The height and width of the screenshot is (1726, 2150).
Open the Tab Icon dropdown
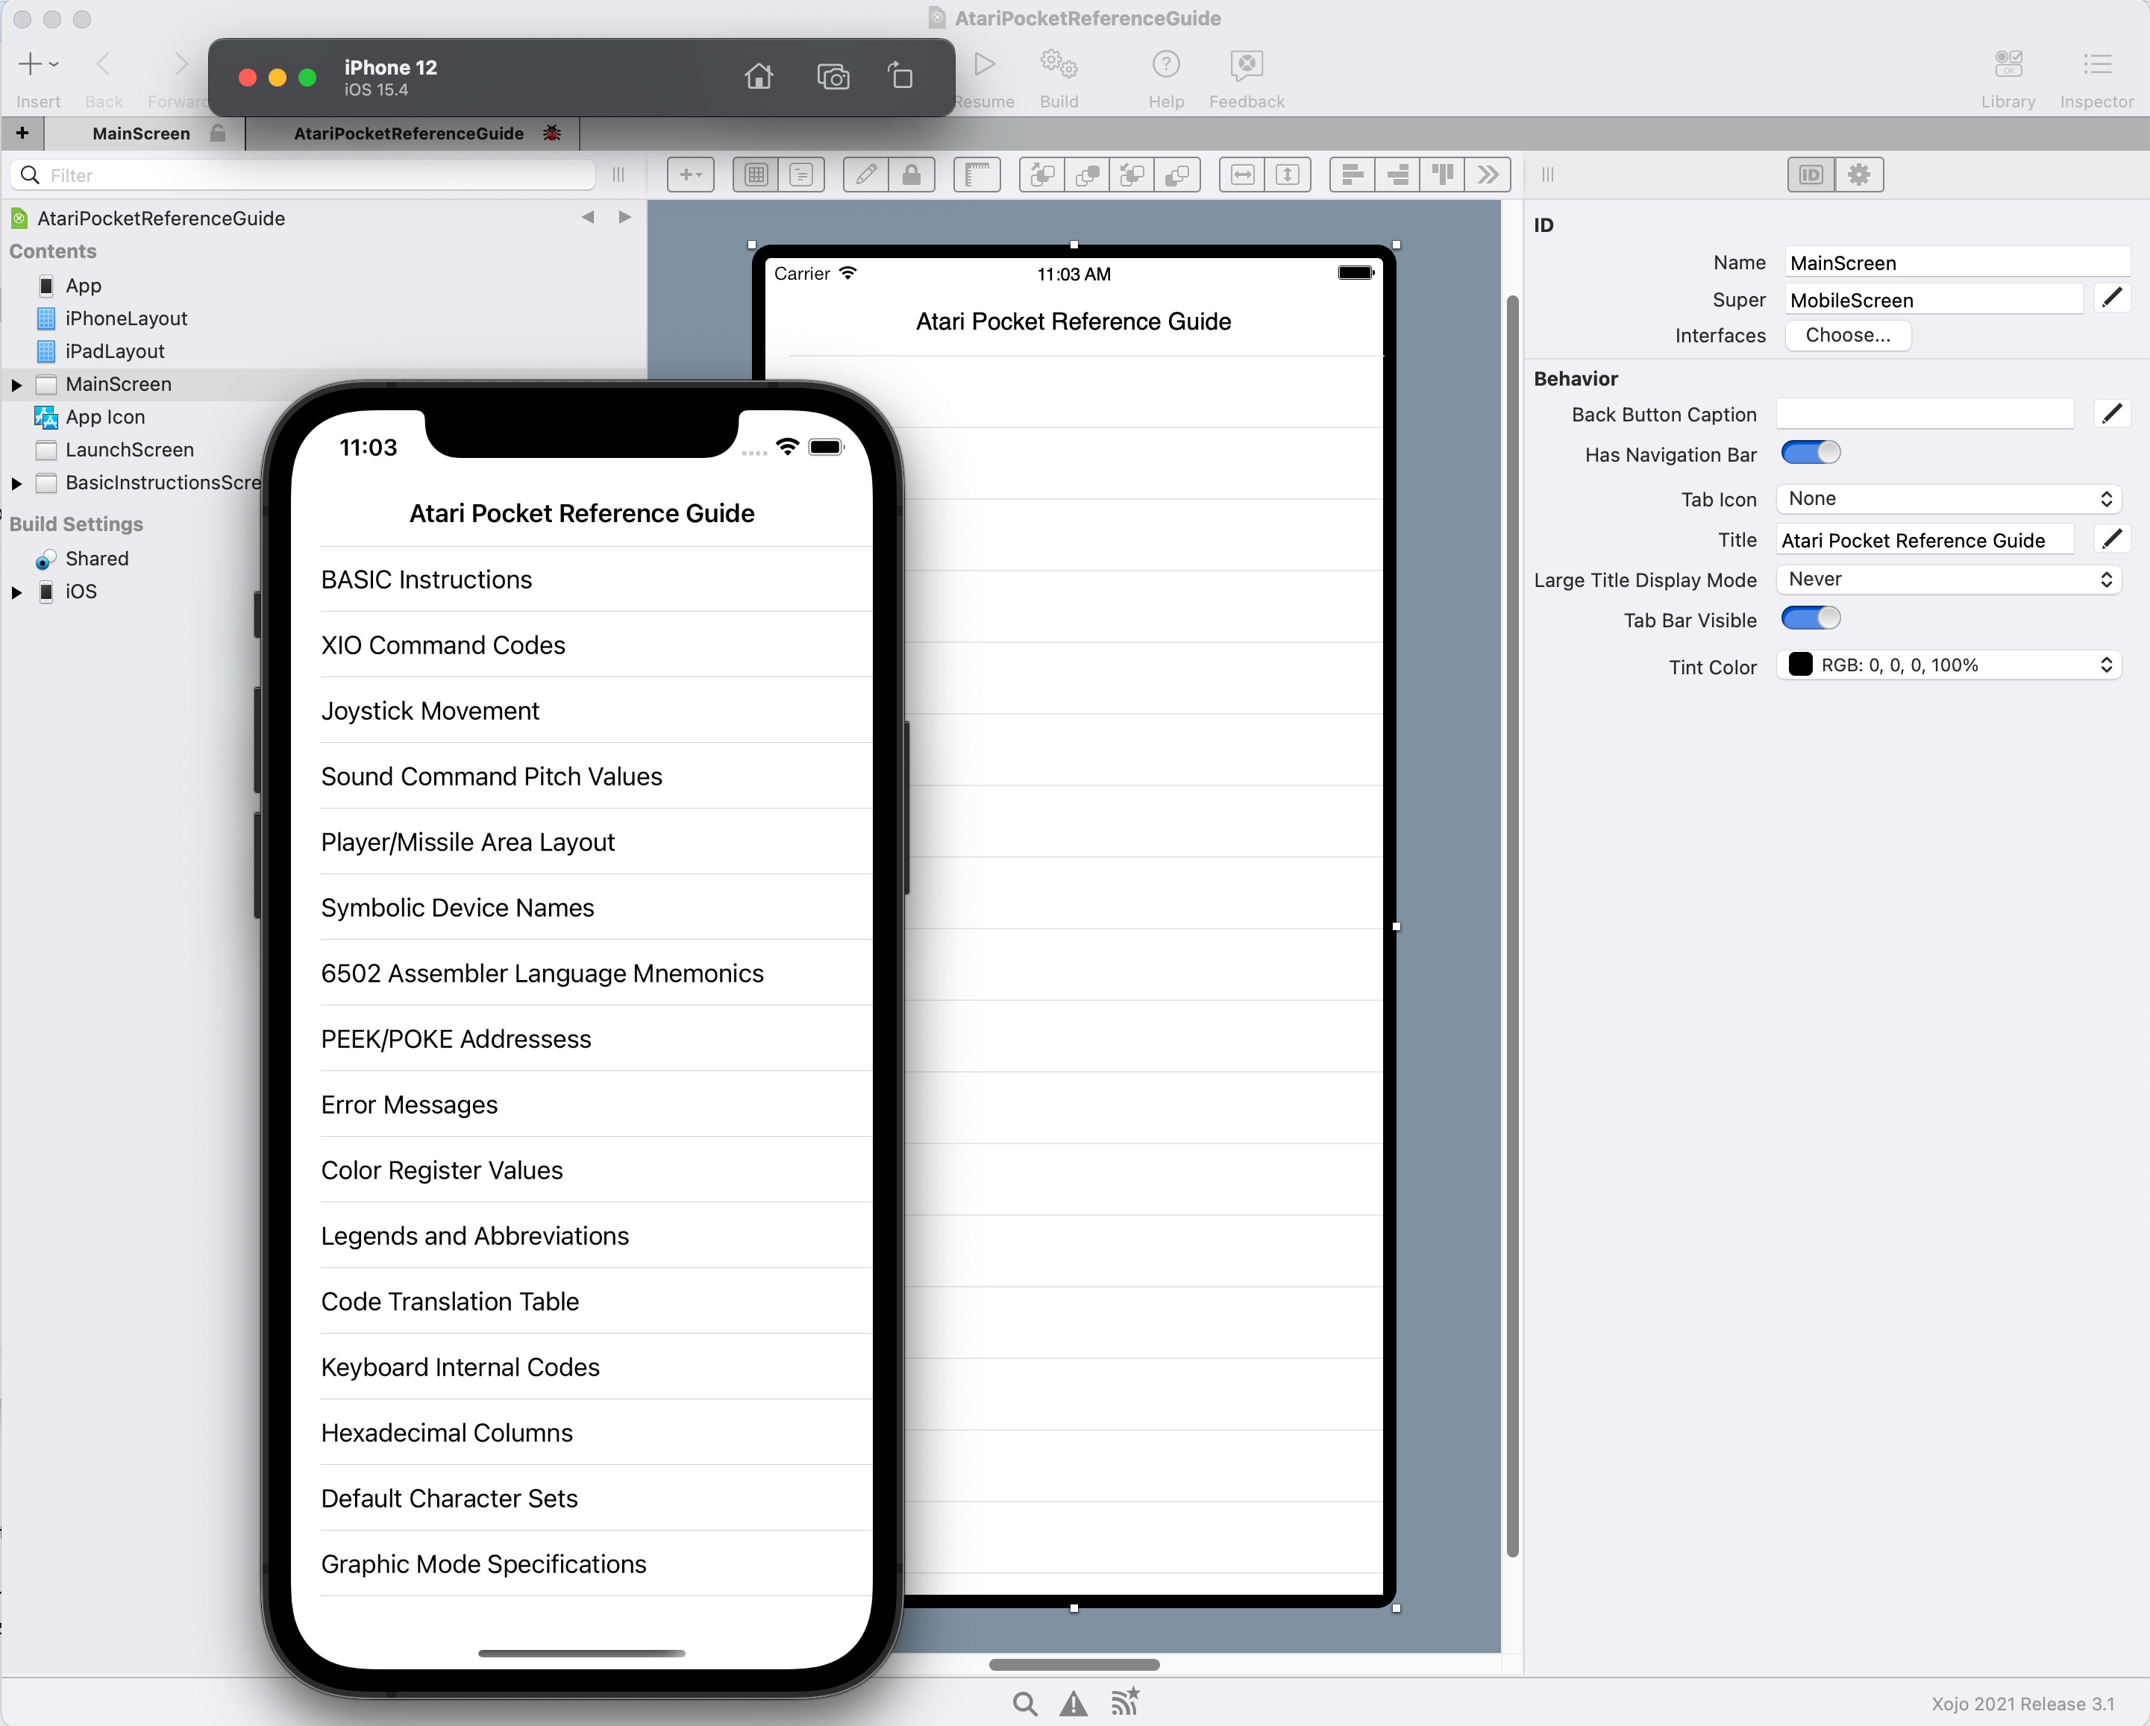(x=1948, y=498)
